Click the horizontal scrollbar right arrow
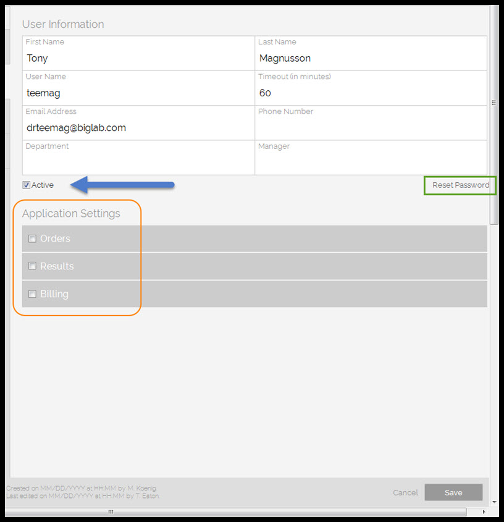This screenshot has width=504, height=522. (x=484, y=512)
